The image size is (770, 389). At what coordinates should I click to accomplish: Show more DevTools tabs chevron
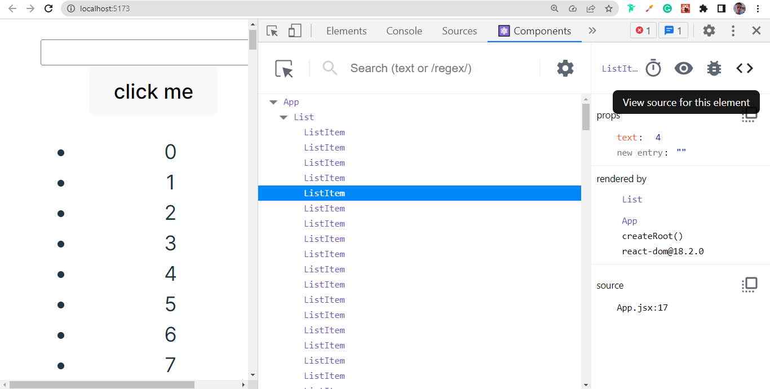click(x=592, y=30)
